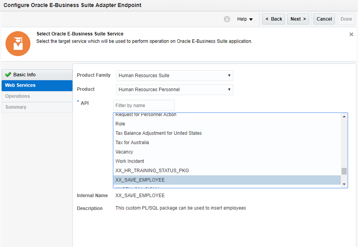Click the gray lock icon beside Help
358x247 pixels.
click(x=227, y=19)
